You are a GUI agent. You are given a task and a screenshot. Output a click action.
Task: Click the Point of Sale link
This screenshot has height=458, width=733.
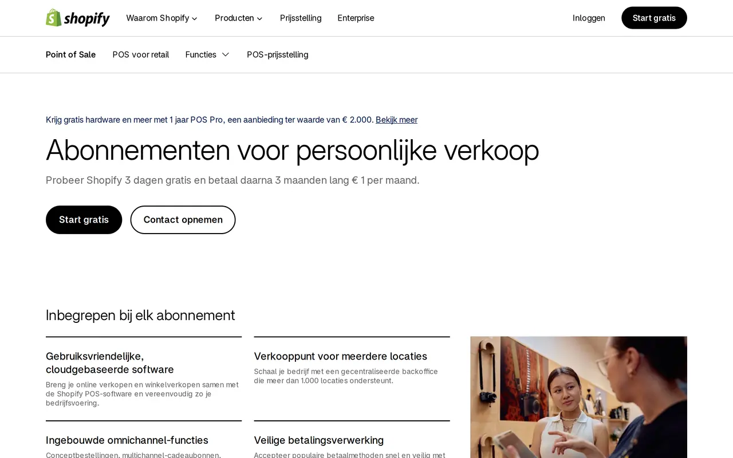[71, 54]
